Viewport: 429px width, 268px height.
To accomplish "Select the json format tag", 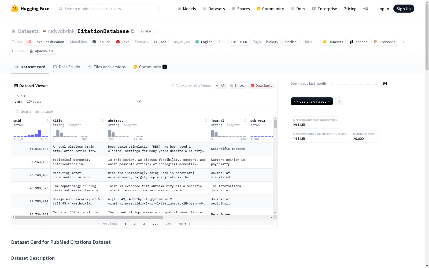I will pyautogui.click(x=160, y=42).
